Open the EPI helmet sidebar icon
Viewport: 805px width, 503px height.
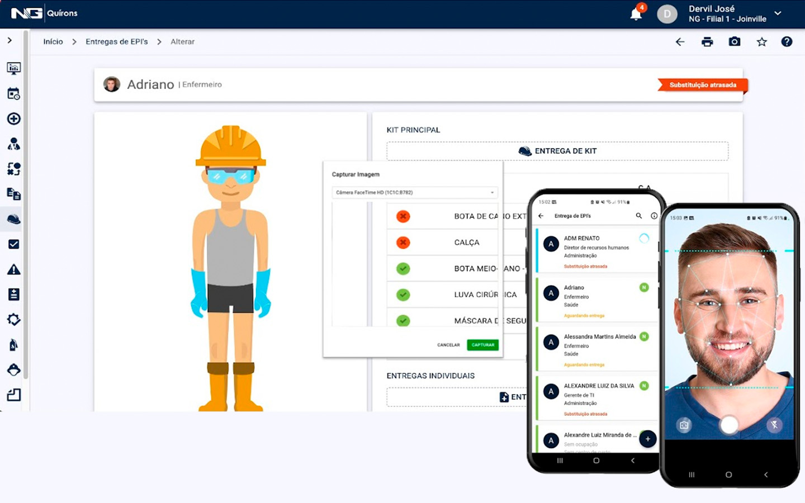pos(14,219)
